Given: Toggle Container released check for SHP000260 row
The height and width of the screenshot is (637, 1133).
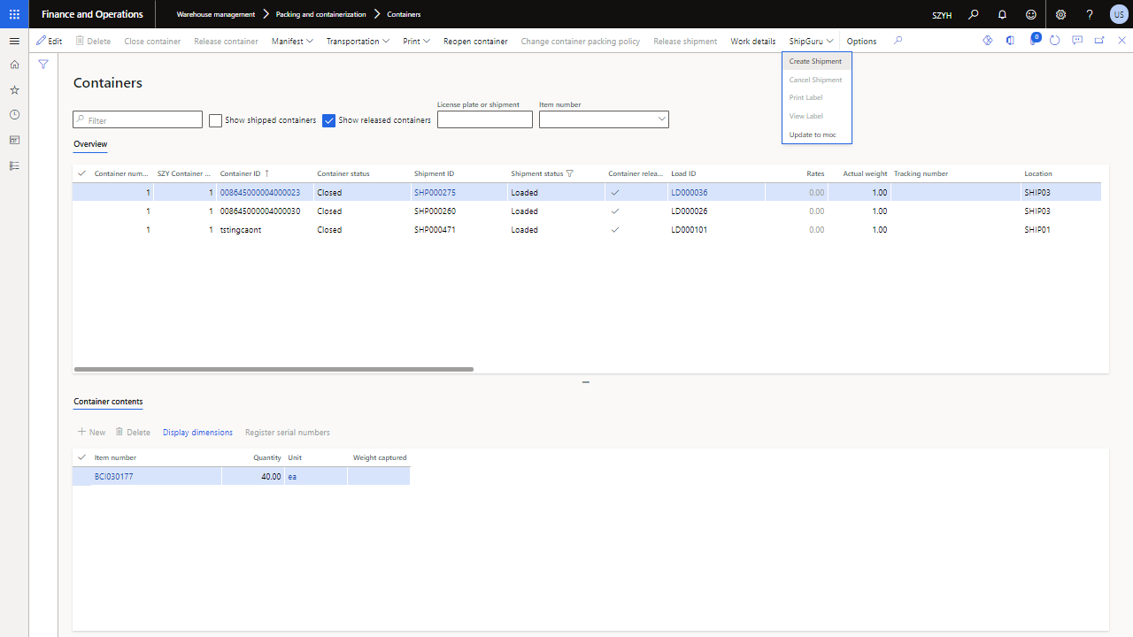Looking at the screenshot, I should pos(615,211).
